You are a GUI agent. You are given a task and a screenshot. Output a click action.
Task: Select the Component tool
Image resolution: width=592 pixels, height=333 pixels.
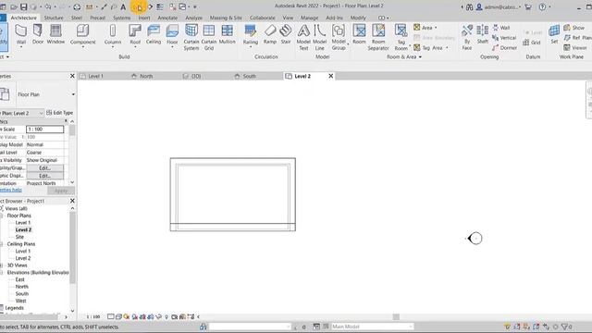(x=82, y=35)
